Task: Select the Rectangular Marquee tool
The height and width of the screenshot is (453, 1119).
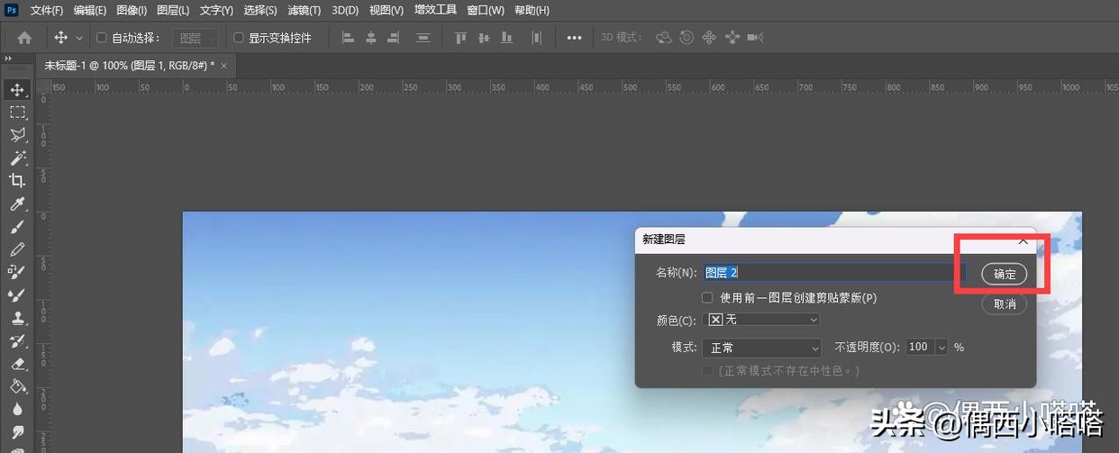Action: [x=17, y=113]
